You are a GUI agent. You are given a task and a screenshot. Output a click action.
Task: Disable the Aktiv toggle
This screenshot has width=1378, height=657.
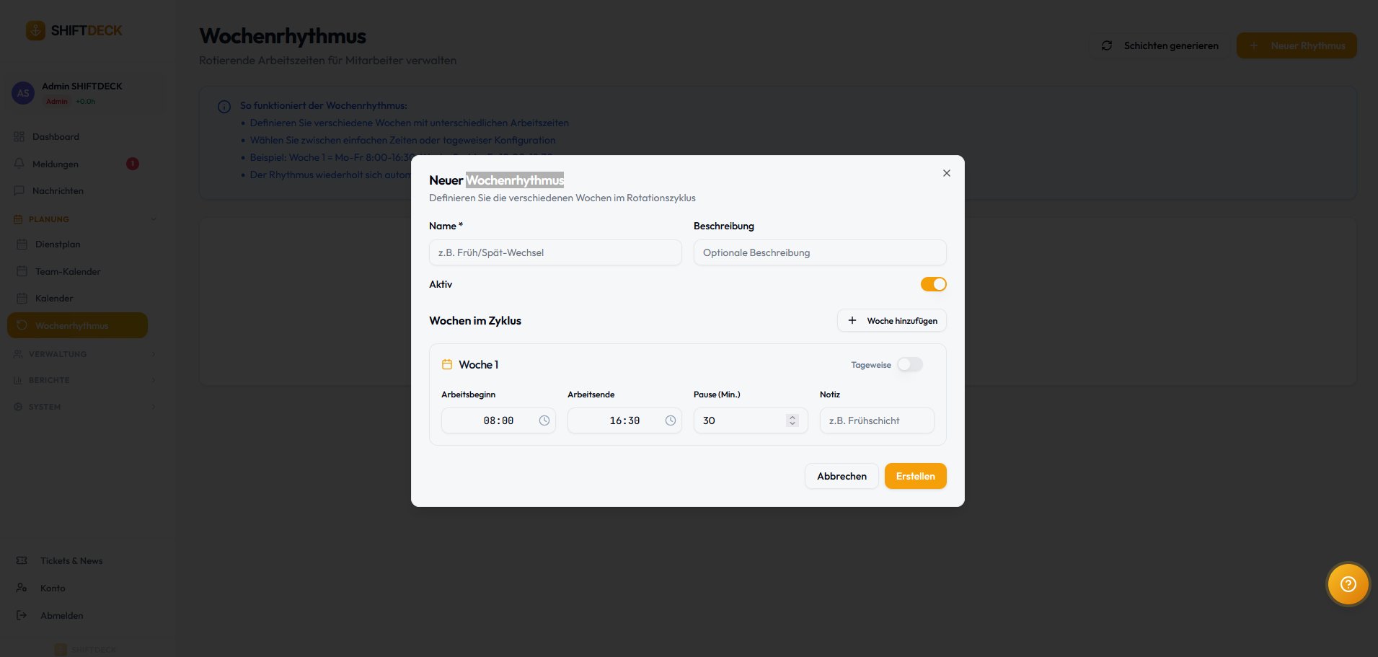click(x=933, y=284)
